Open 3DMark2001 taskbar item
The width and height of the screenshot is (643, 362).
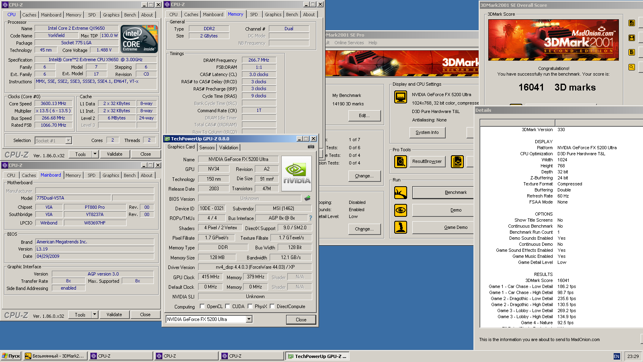pos(55,356)
